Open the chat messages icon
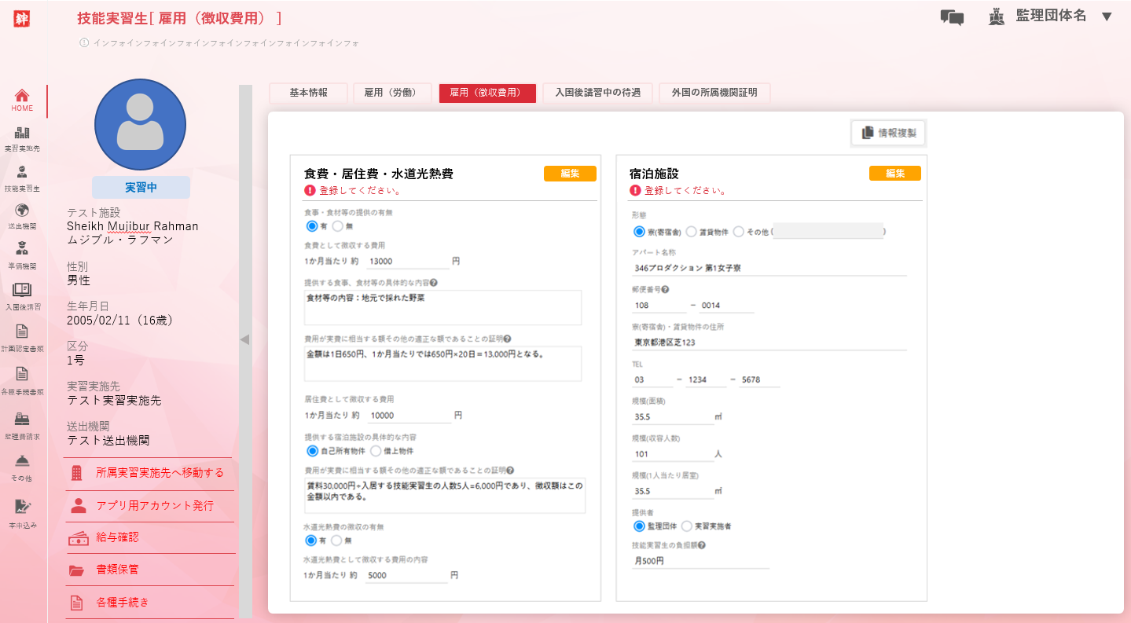Screen dimensions: 1131x623 click(x=952, y=18)
